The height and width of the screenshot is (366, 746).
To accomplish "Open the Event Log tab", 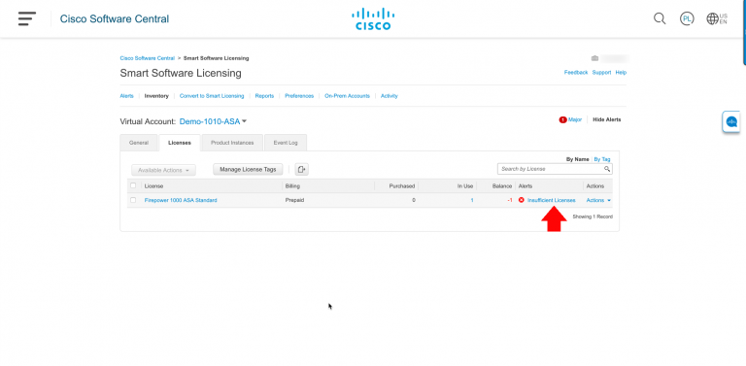I will click(x=286, y=143).
